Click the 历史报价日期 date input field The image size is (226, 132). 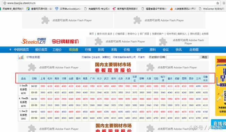coord(183,57)
